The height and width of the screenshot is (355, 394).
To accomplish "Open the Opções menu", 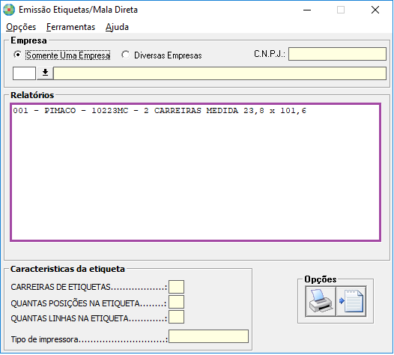I will (21, 27).
